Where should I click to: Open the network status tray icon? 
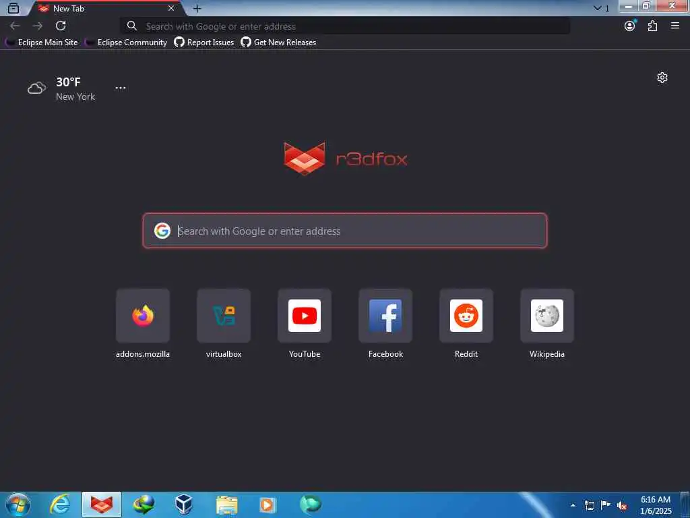pyautogui.click(x=590, y=505)
